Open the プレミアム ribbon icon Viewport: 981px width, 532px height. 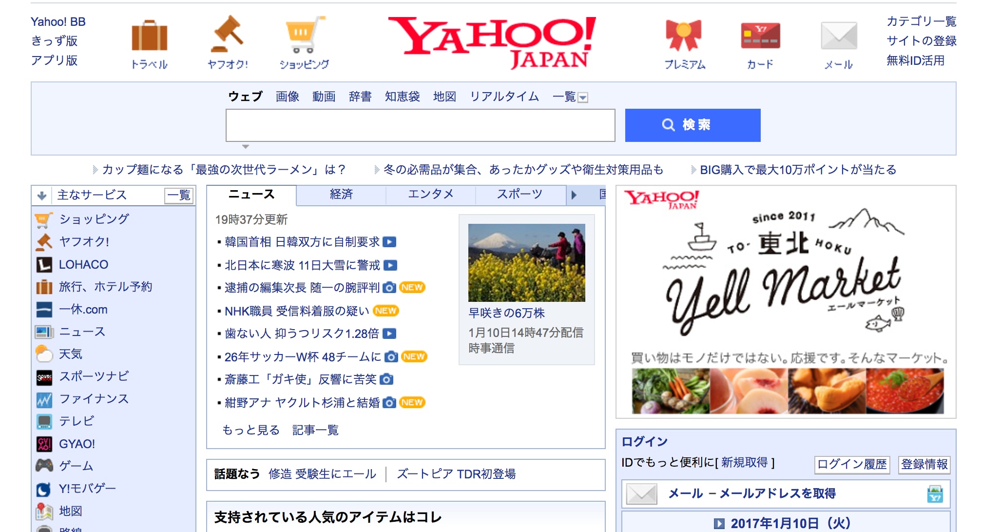coord(684,36)
